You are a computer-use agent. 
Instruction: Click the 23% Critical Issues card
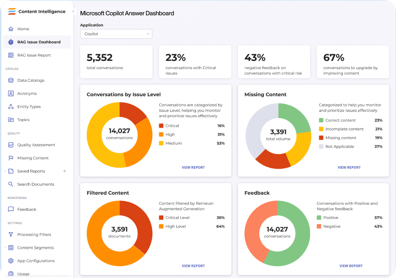195,62
